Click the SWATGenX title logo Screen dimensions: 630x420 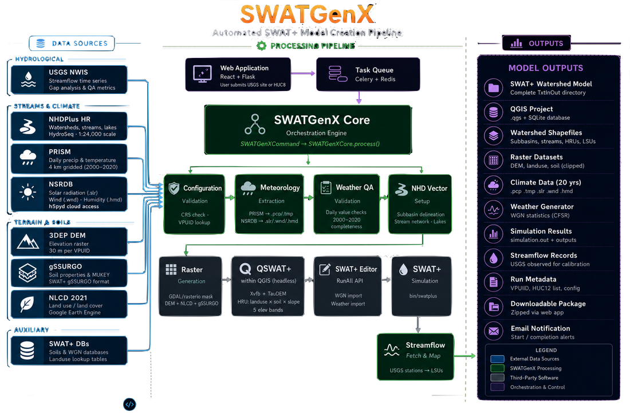coord(308,14)
